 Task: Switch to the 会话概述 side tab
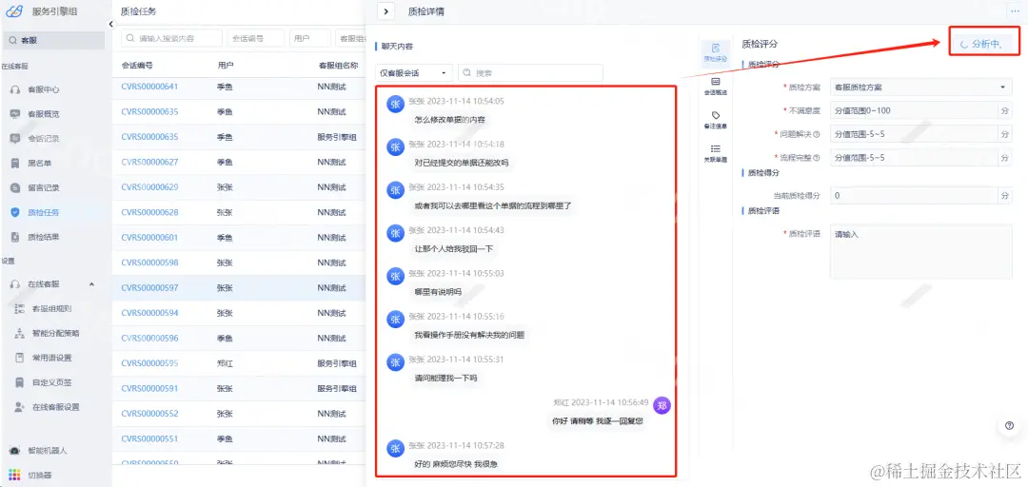[x=715, y=87]
